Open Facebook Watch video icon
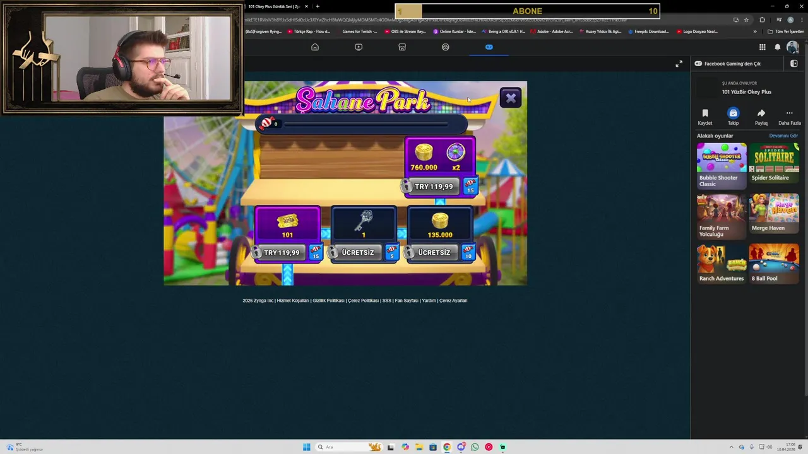 click(x=359, y=47)
